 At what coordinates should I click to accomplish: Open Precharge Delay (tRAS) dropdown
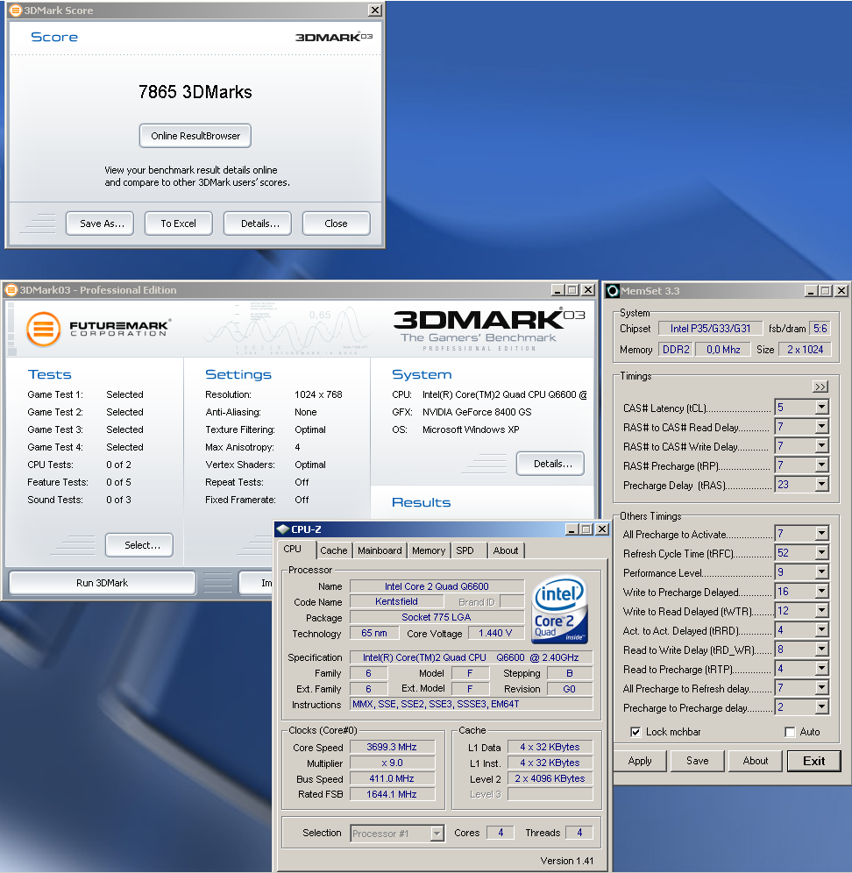click(x=821, y=485)
